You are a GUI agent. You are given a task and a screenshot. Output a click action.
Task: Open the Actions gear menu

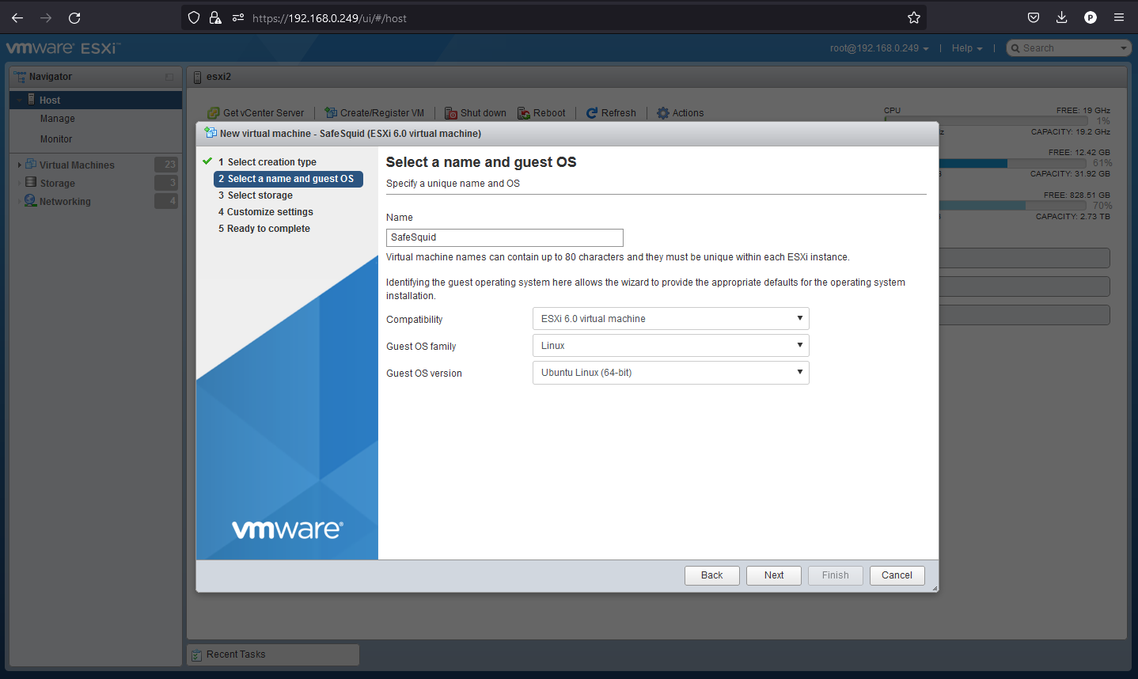pos(679,112)
